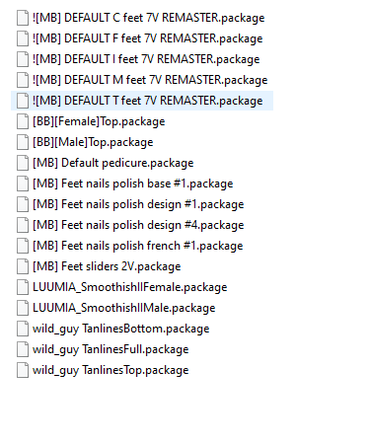Select file name [BB][Male]Top.package
Screen dimensions: 369x442
pyautogui.click(x=93, y=142)
